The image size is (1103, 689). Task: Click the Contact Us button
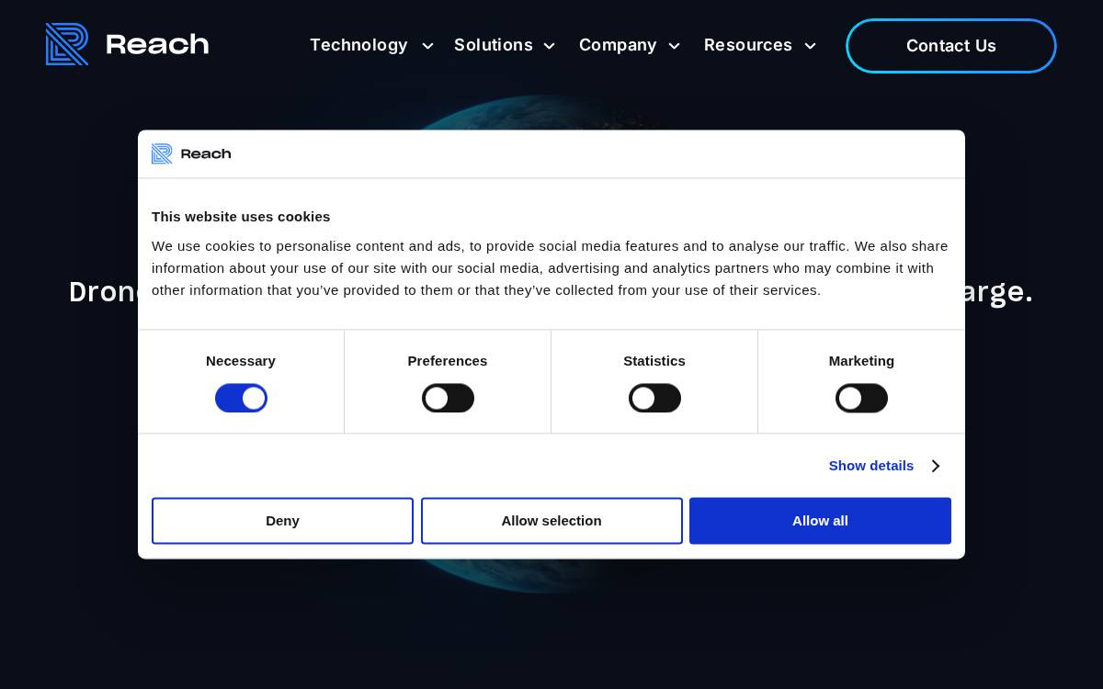951,46
